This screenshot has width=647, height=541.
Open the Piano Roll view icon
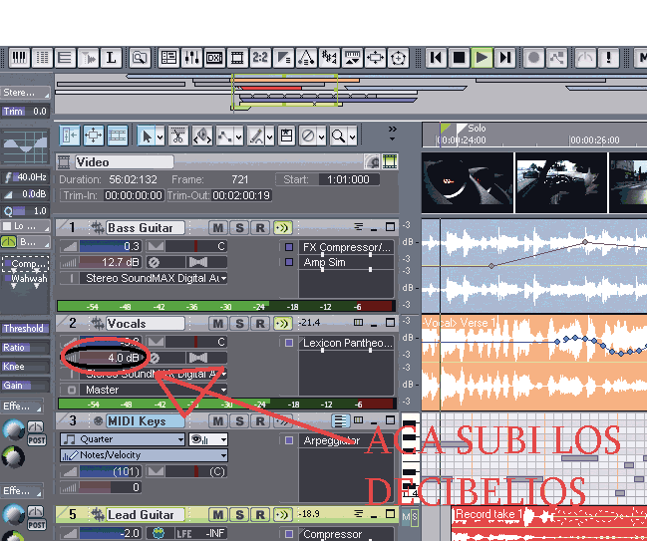tap(18, 58)
